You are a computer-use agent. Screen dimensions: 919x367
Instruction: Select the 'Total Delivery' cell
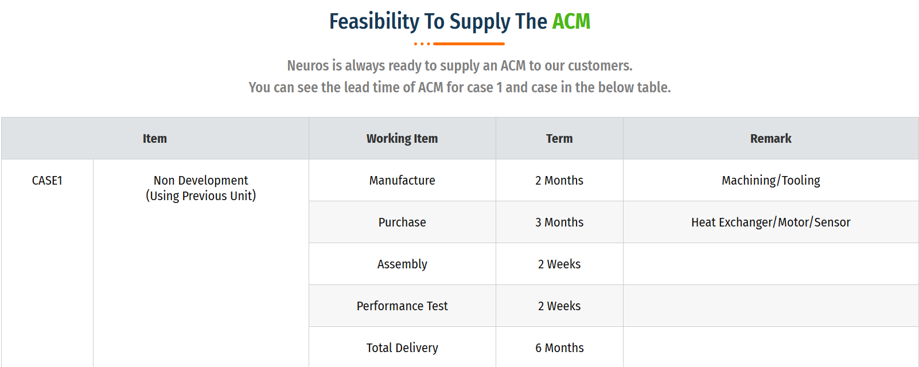402,347
